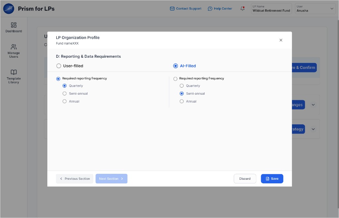Choose Semi-annual in the AI-filled column
This screenshot has width=339, height=218.
pos(182,93)
